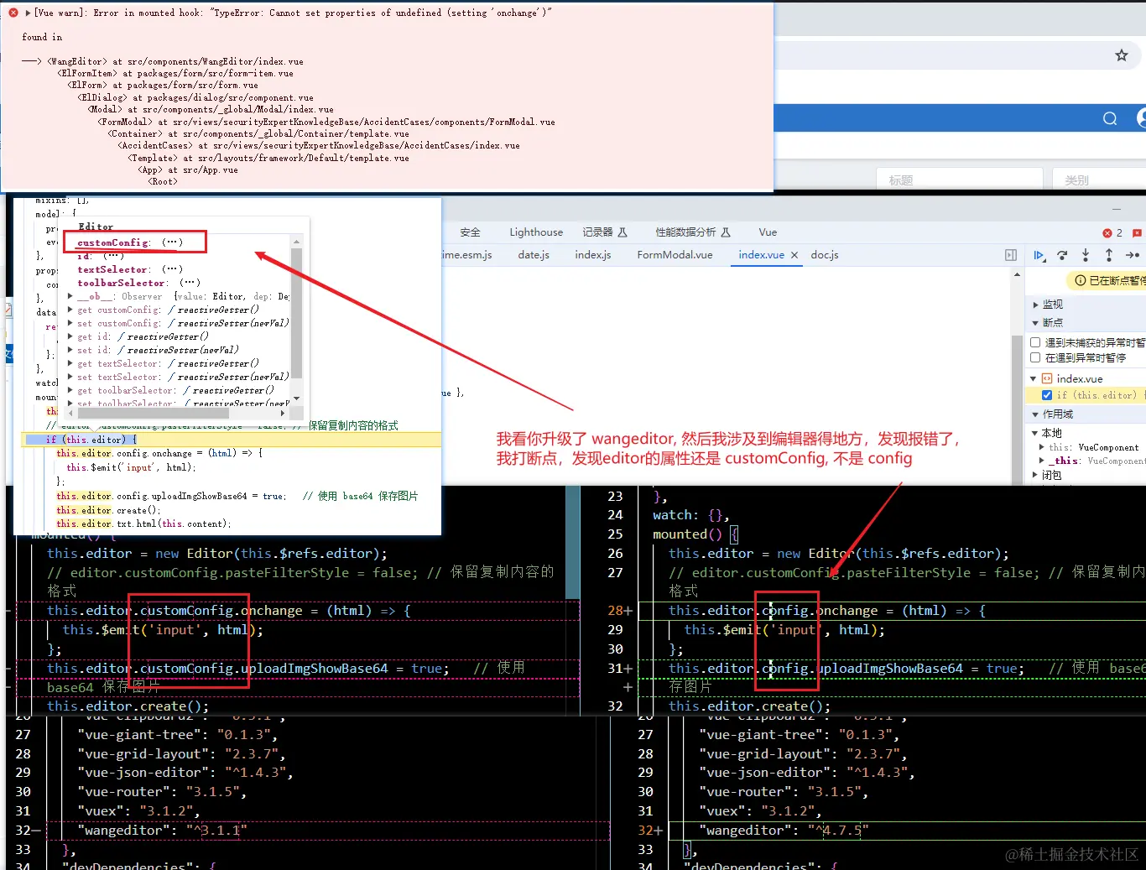Click the highlighted 'if (this.editor)' line
This screenshot has height=870, width=1146.
click(x=232, y=440)
